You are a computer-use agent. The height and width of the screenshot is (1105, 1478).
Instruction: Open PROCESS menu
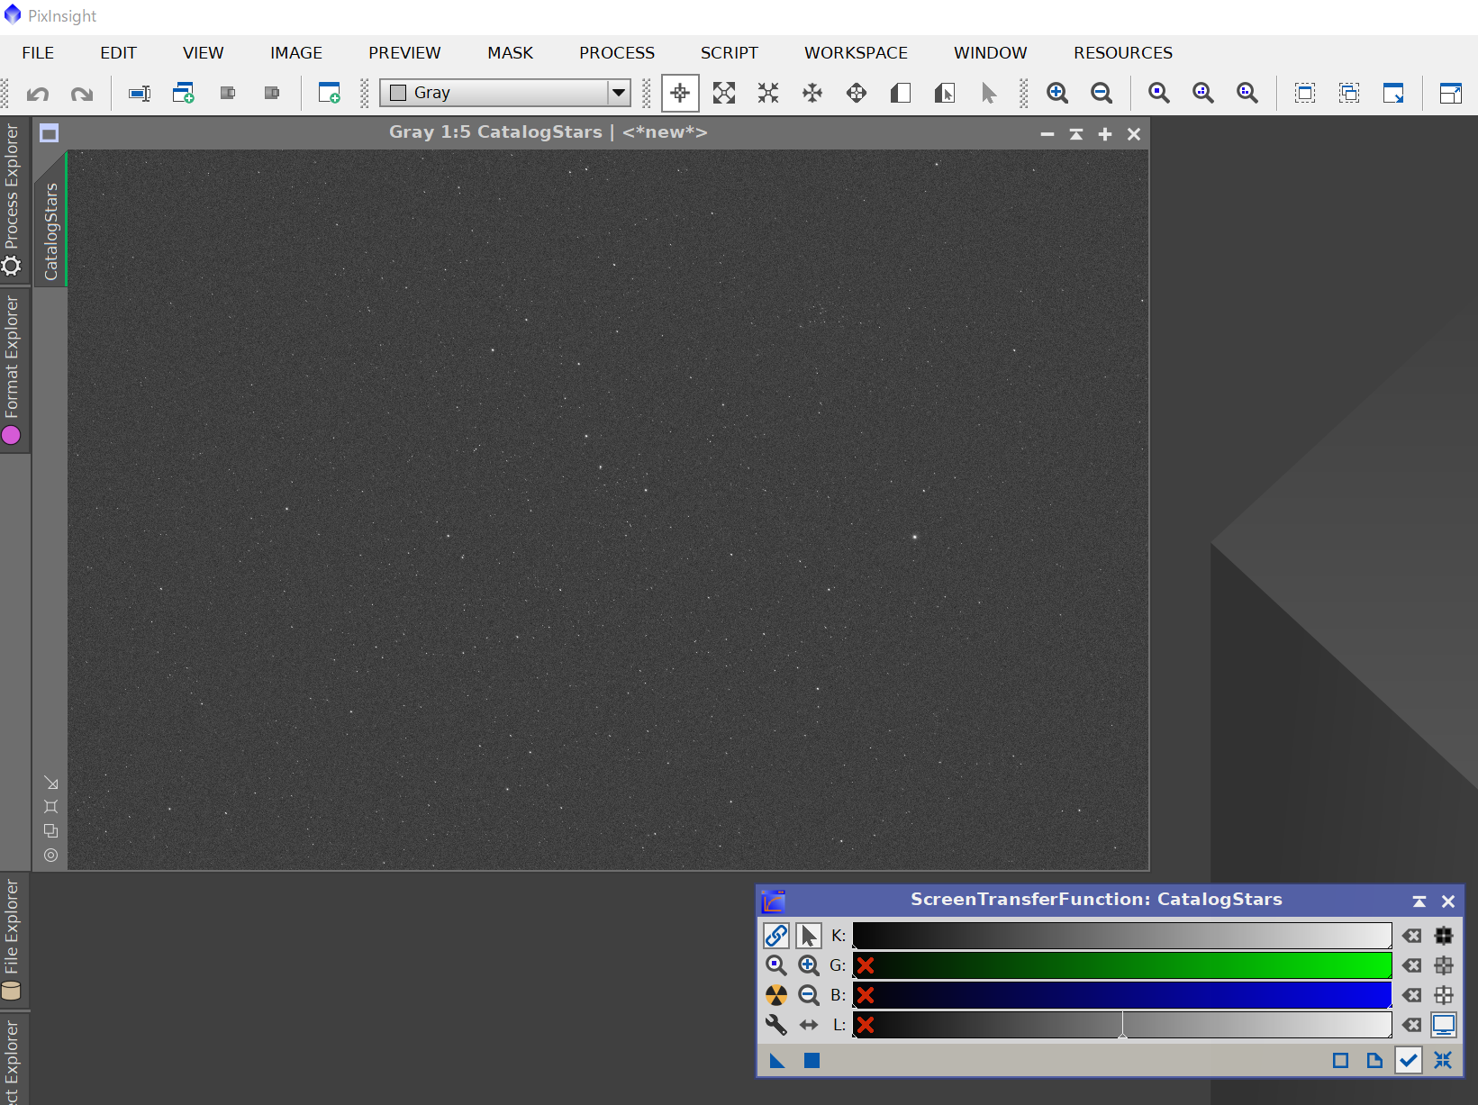pyautogui.click(x=617, y=53)
